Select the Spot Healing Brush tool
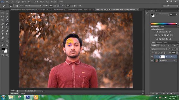The width and height of the screenshot is (179, 100). (x=3, y=24)
